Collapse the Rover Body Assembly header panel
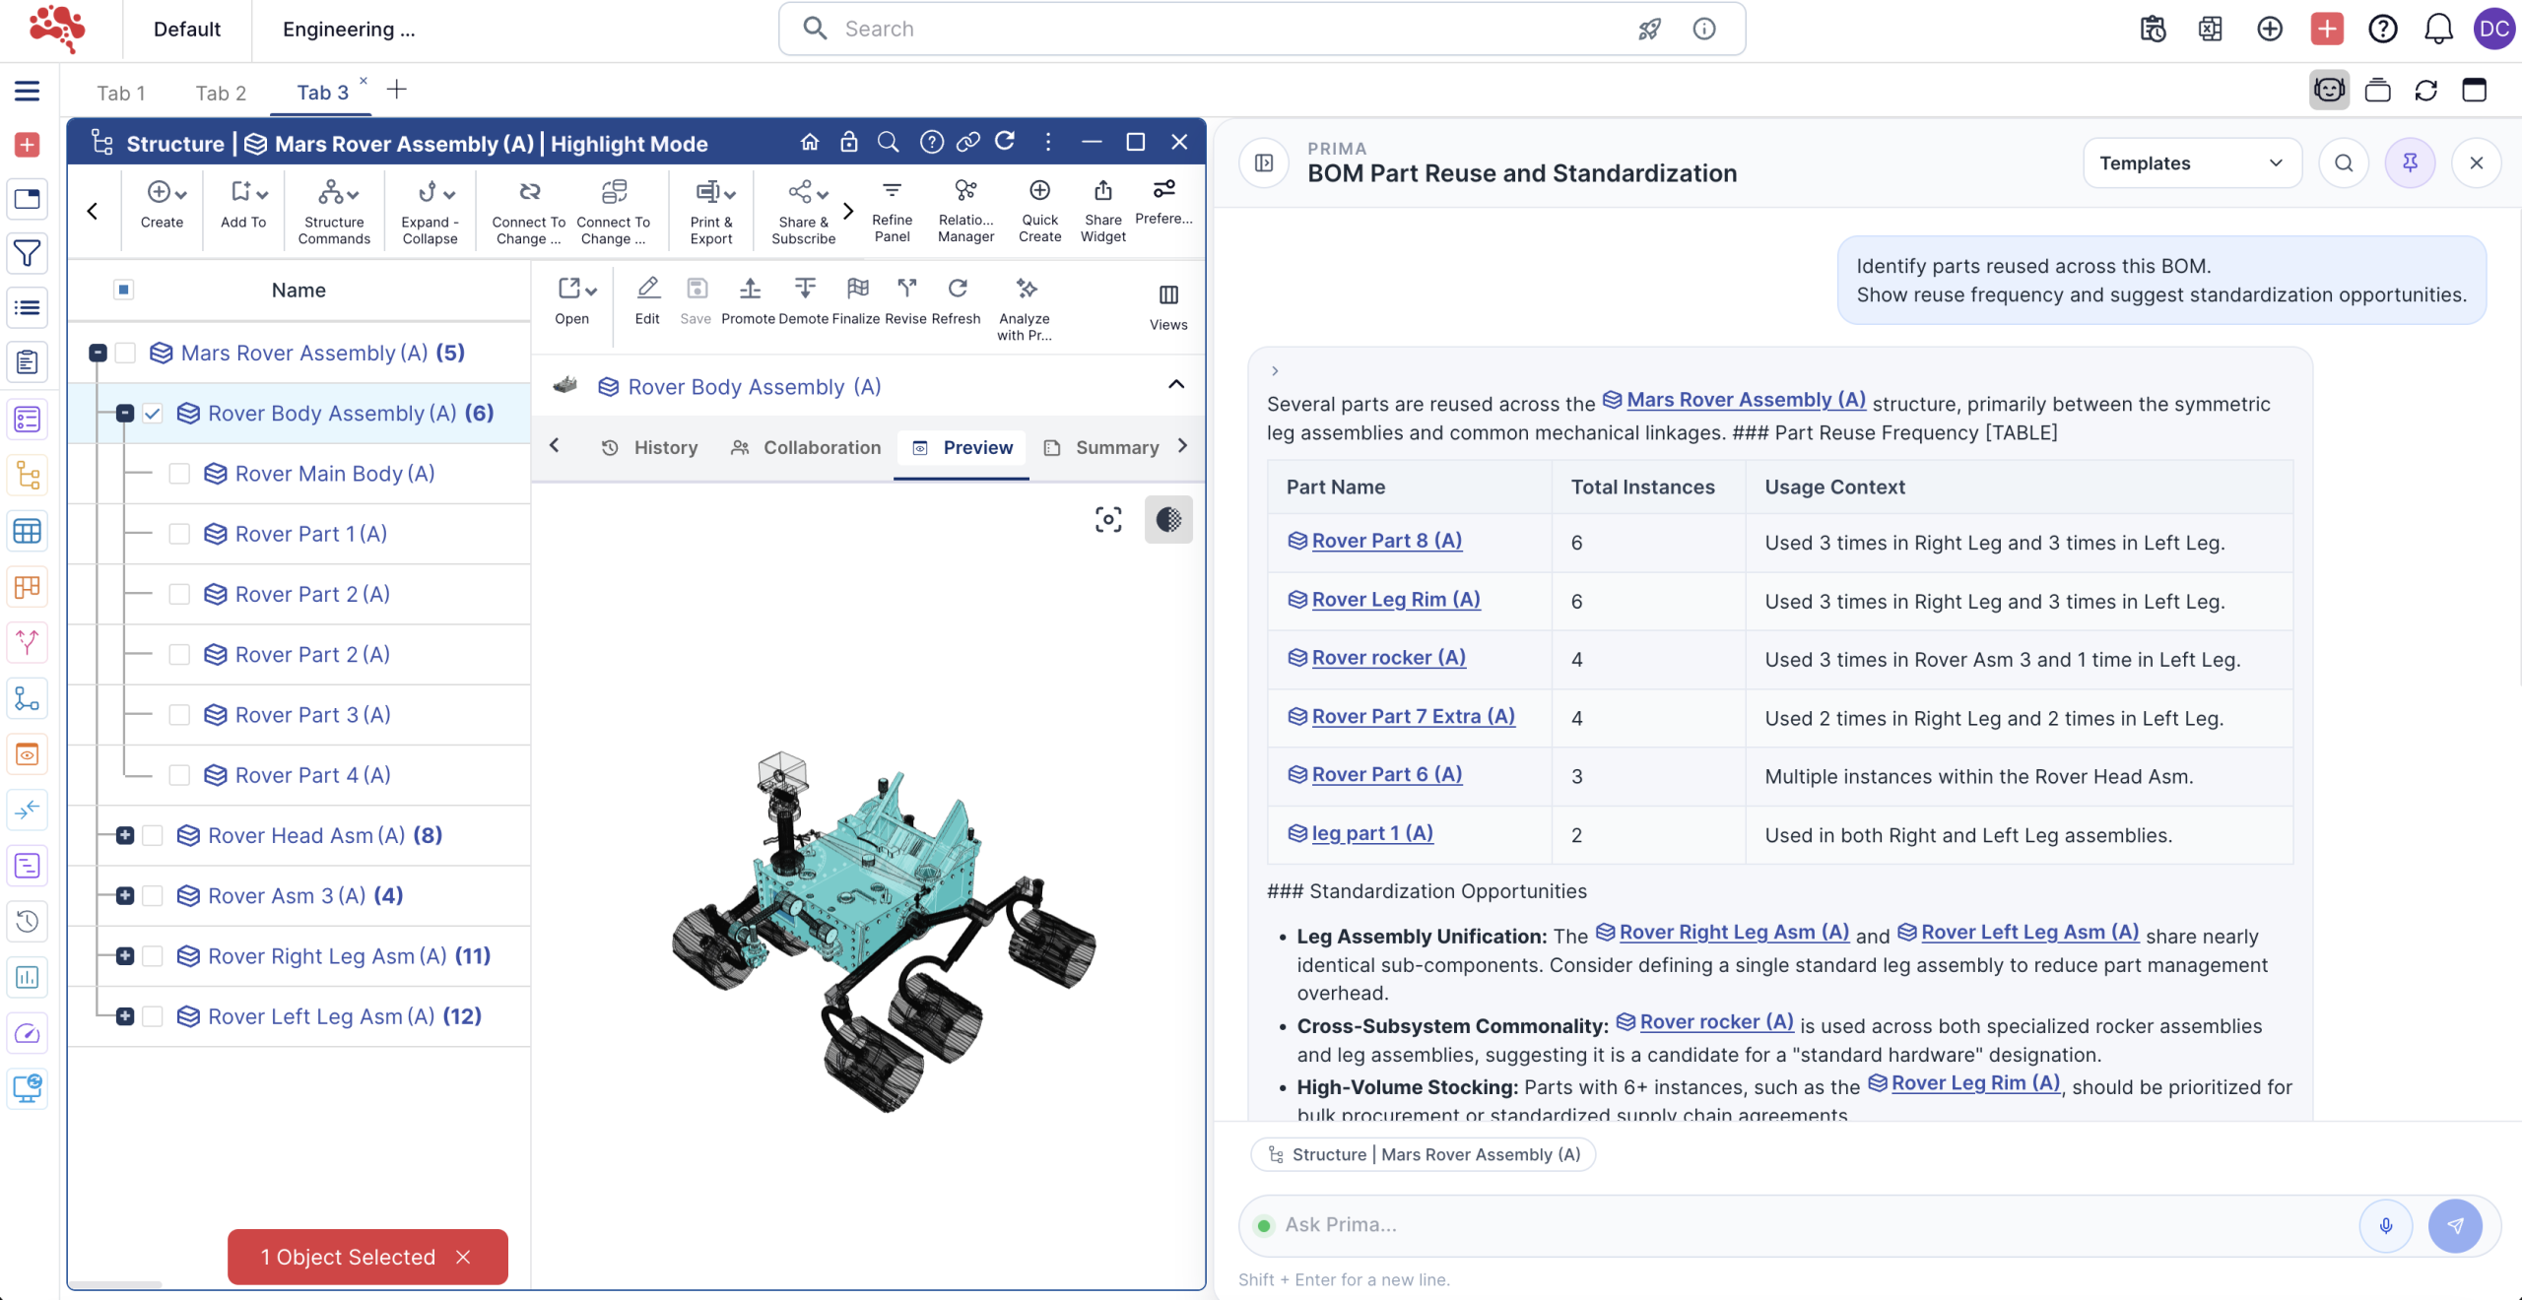2522x1300 pixels. [x=1175, y=385]
